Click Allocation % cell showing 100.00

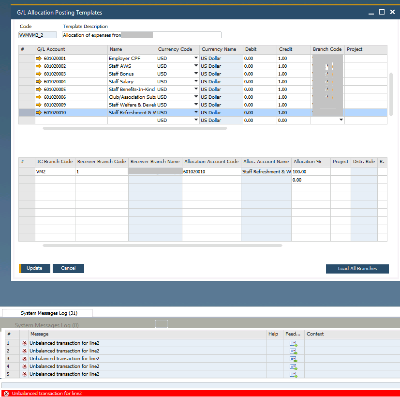311,172
